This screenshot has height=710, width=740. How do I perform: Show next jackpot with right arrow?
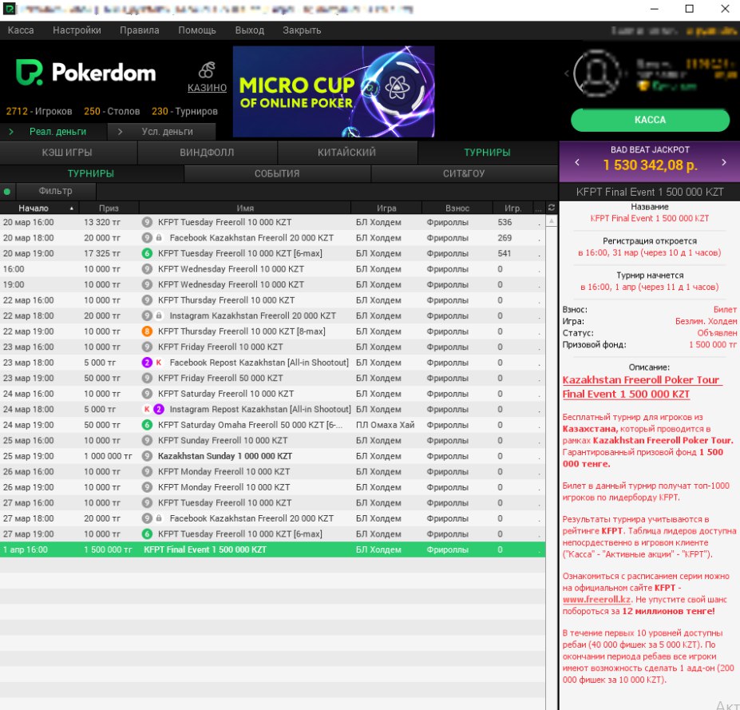click(724, 162)
